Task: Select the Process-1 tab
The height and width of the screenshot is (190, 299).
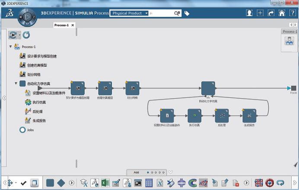Action: (x=61, y=25)
